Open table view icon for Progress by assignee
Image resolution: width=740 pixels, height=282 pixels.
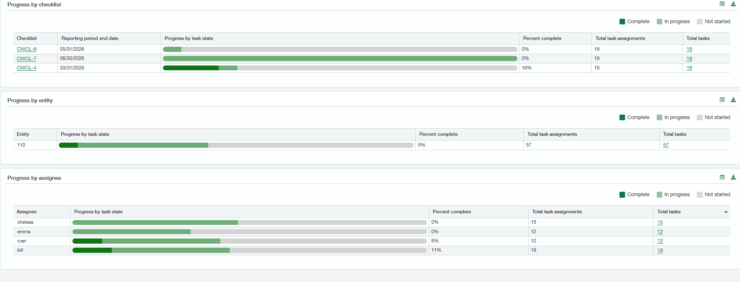click(722, 177)
